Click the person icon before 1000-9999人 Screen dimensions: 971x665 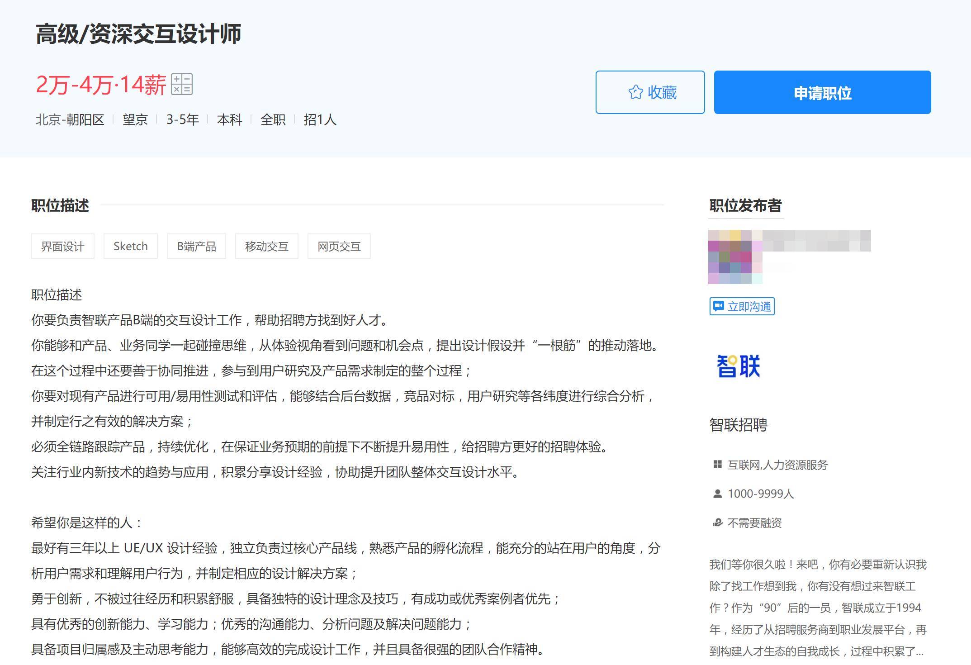[x=718, y=494]
